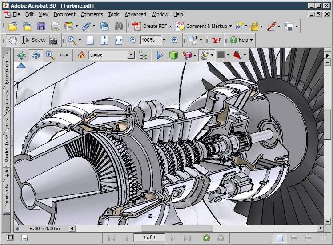Expand the zoom percentage dropdown
Screen dimensions: 333x245
pyautogui.click(x=164, y=40)
